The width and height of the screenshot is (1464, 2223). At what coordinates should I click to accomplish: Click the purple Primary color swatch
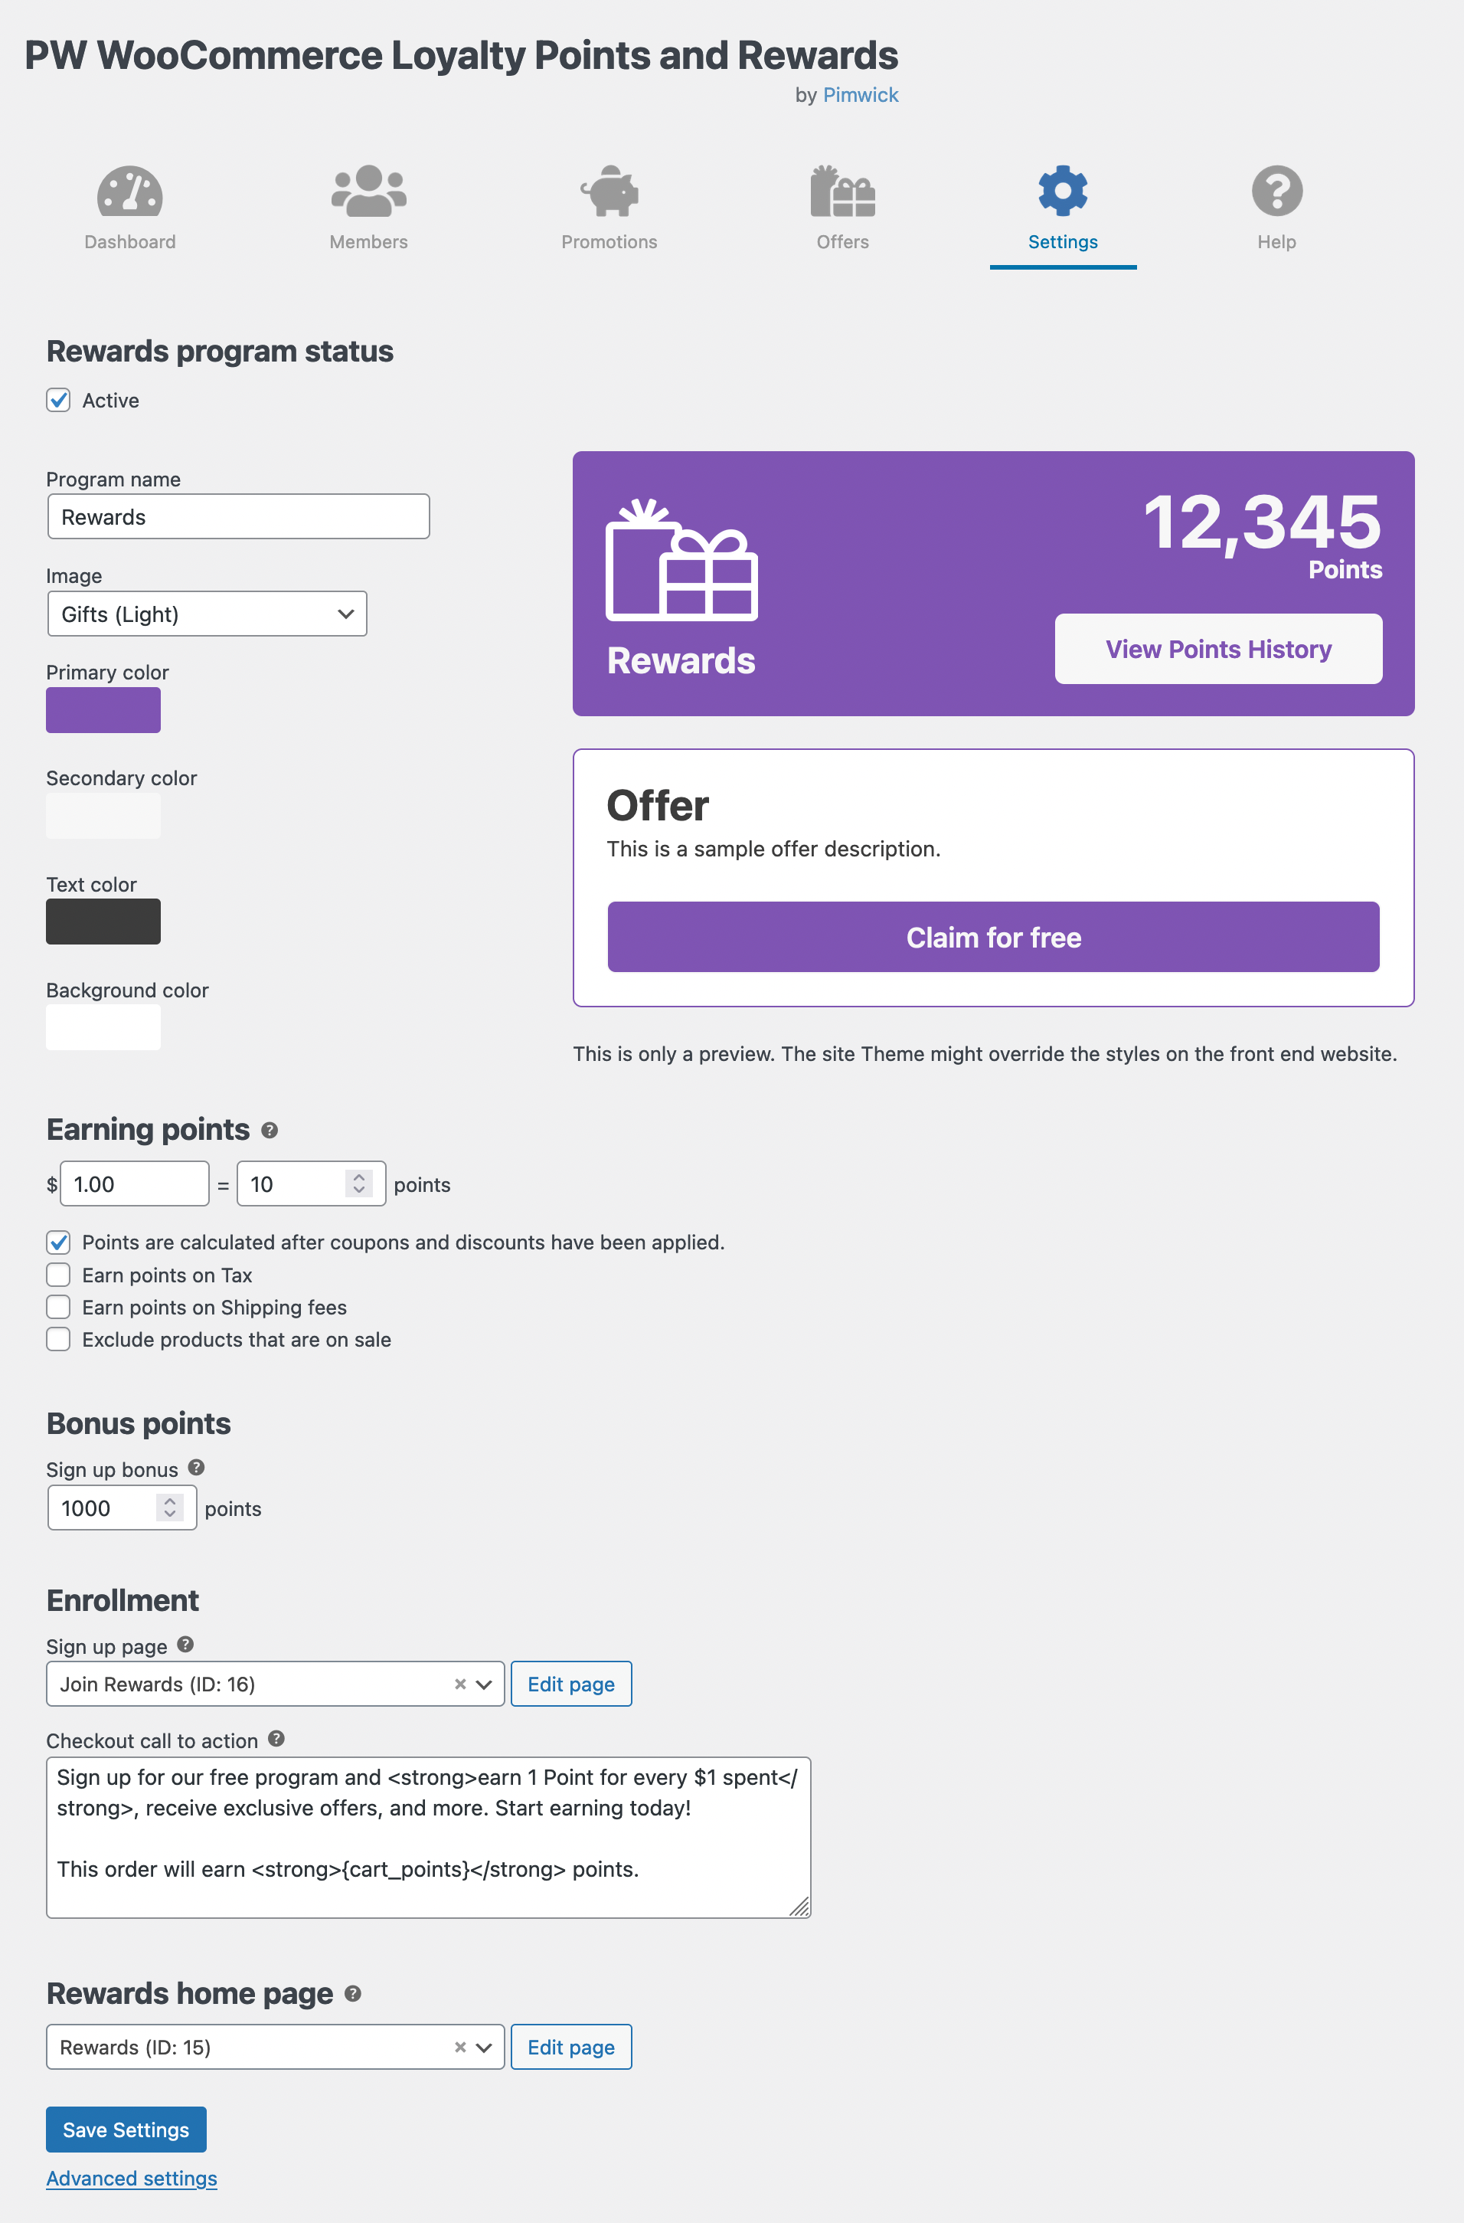(103, 710)
